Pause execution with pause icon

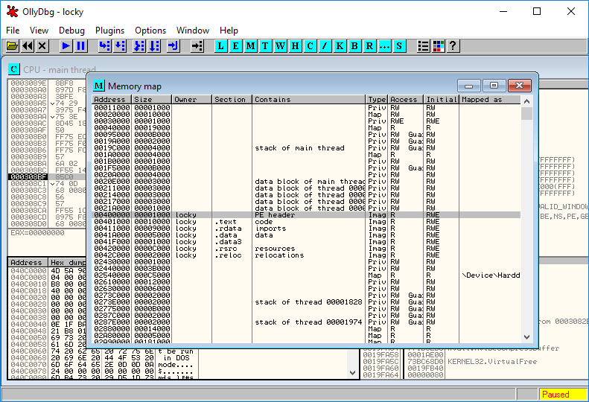coord(80,46)
